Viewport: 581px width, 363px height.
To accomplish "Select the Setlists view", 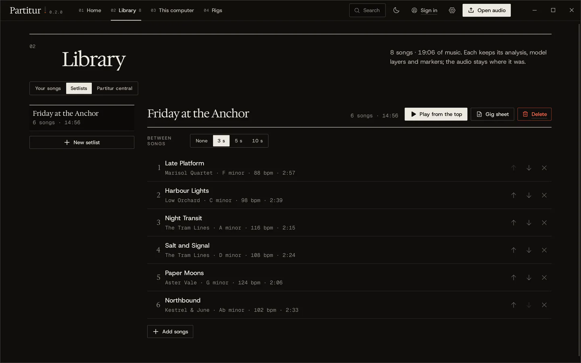I will tap(79, 88).
